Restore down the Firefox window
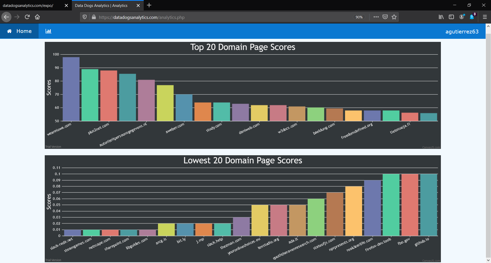The height and width of the screenshot is (263, 491). click(469, 5)
